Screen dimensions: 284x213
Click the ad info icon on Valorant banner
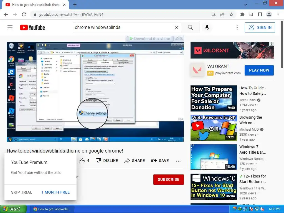[x=272, y=44]
